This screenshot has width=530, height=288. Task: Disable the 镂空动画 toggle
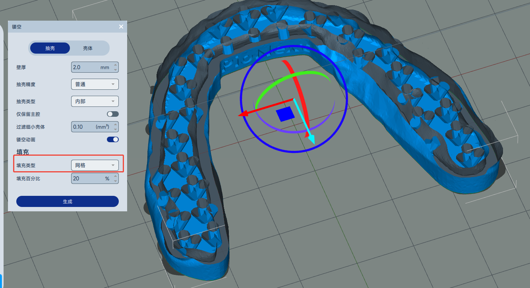pyautogui.click(x=113, y=139)
